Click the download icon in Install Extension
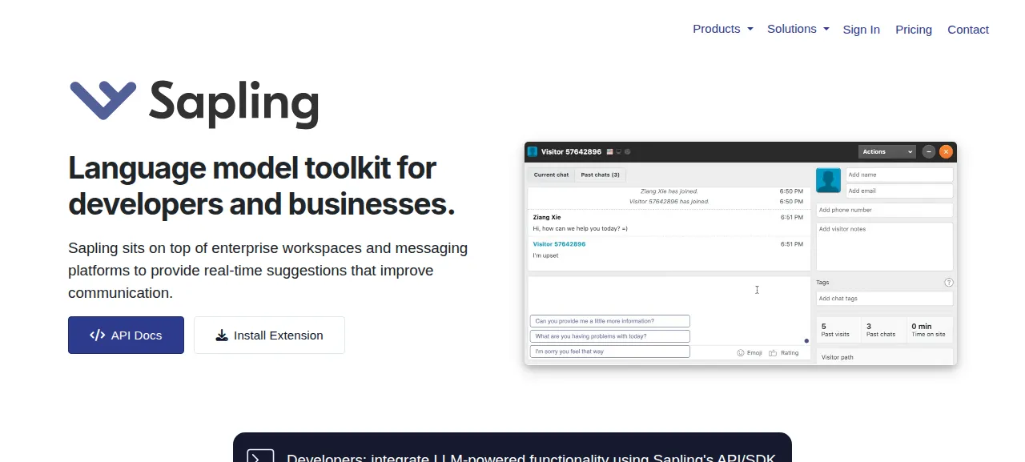 point(222,335)
